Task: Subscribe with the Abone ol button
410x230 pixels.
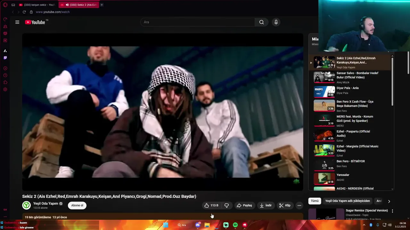Action: (77, 205)
